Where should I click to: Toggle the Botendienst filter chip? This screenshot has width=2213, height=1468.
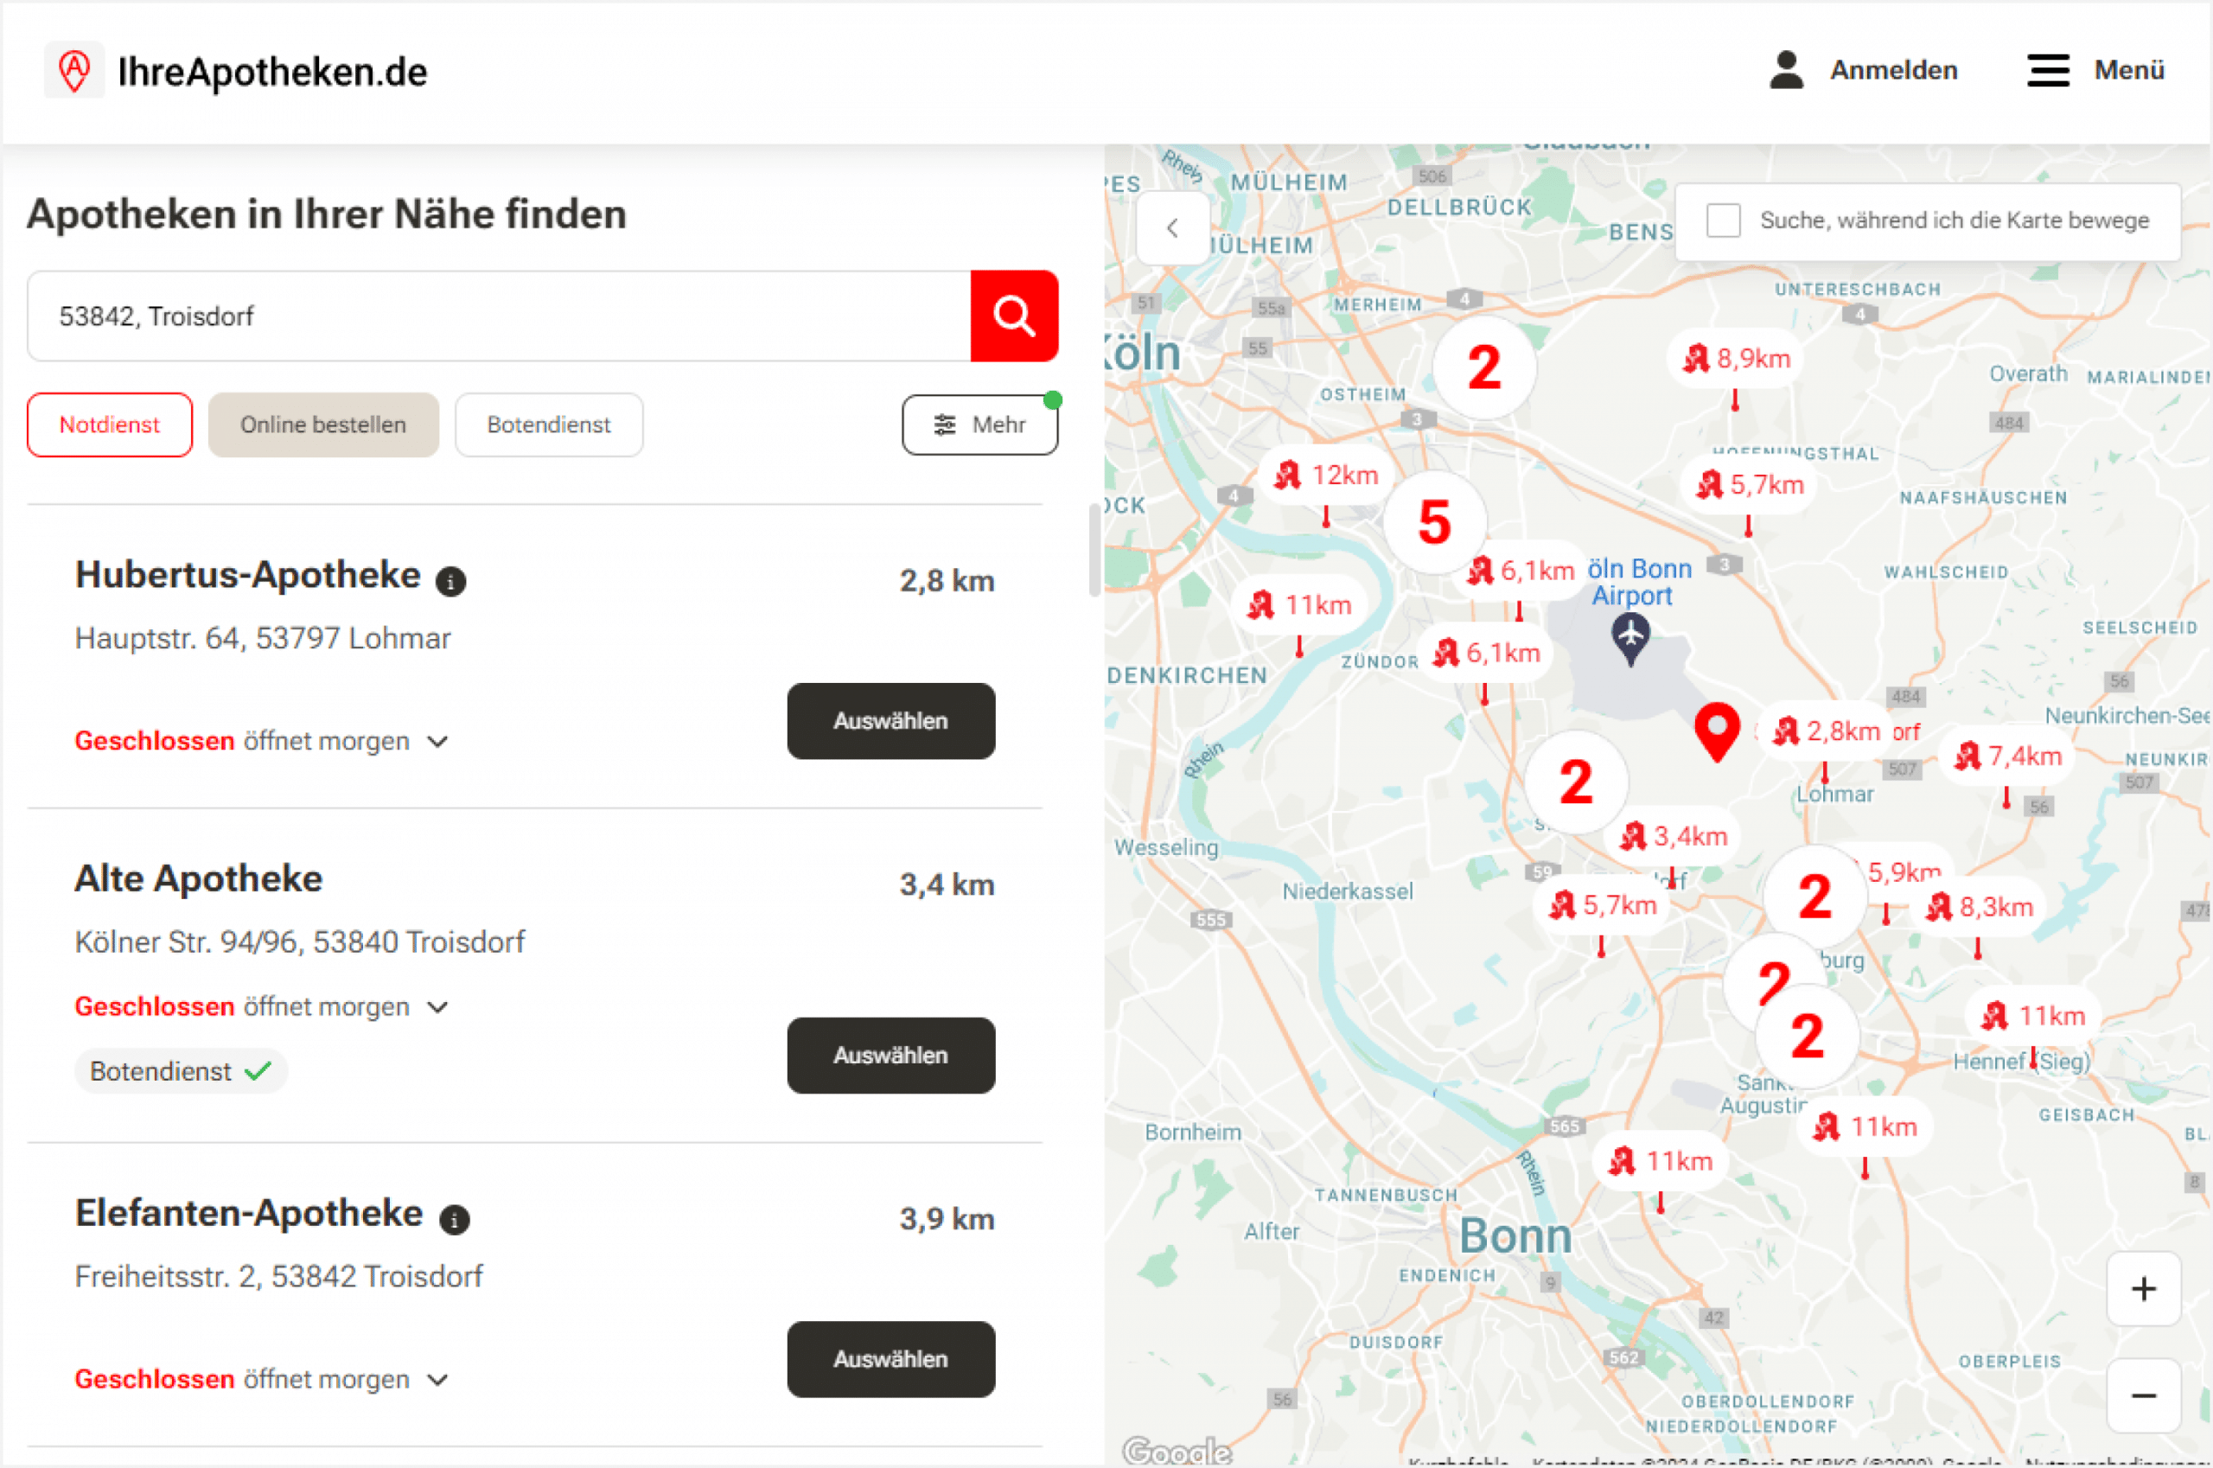[549, 425]
